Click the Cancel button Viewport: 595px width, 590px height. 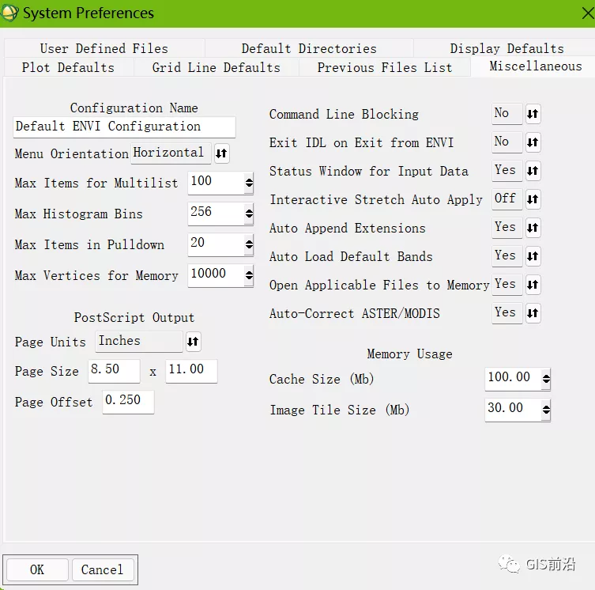point(103,569)
